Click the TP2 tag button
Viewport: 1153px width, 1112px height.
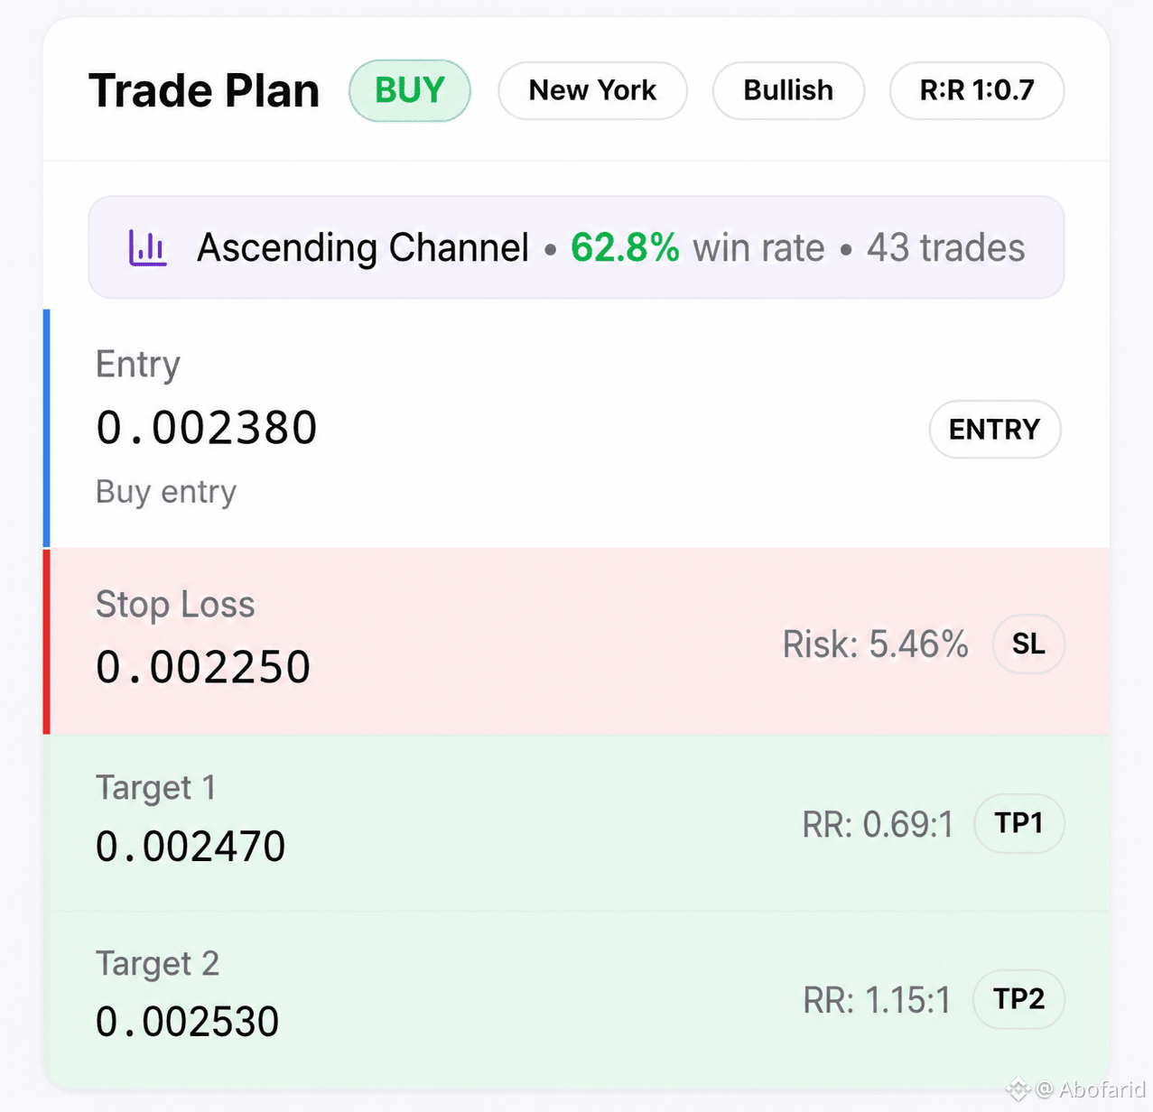pyautogui.click(x=1019, y=999)
